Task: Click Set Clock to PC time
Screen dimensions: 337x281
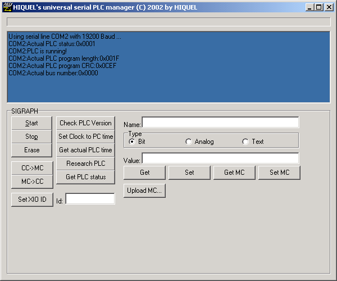Action: (x=85, y=137)
